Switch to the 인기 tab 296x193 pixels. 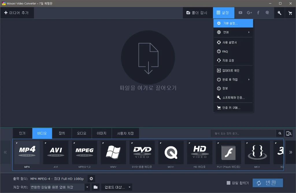22,133
